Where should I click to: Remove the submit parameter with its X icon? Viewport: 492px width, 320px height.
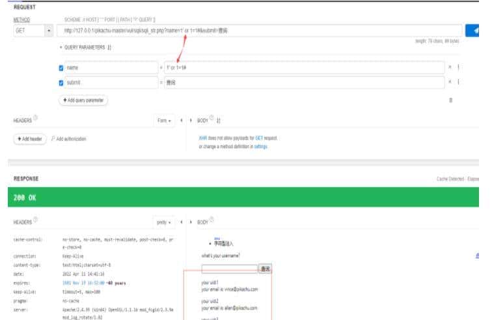450,81
